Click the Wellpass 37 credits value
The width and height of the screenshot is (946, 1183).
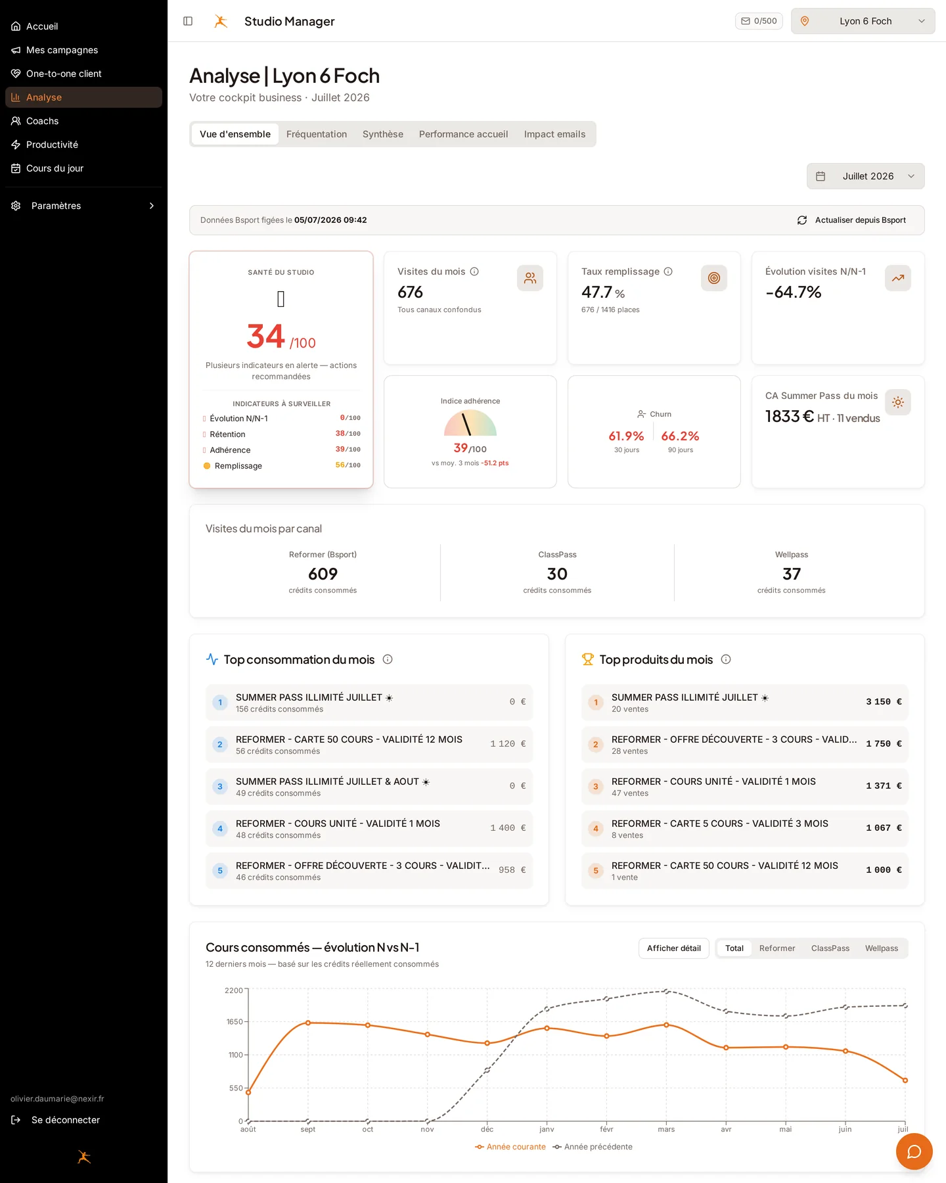click(x=792, y=574)
